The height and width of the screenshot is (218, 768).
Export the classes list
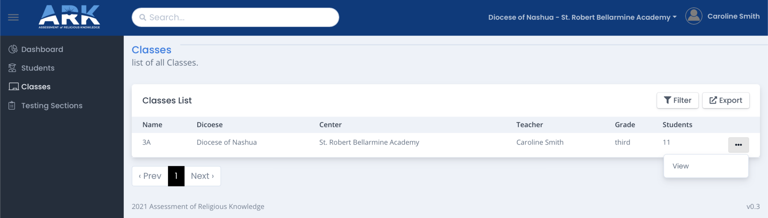click(726, 100)
